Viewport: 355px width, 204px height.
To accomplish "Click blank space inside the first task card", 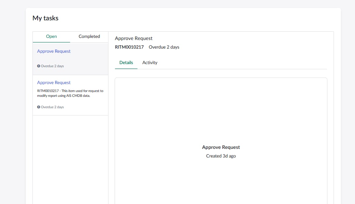I will tap(86, 59).
